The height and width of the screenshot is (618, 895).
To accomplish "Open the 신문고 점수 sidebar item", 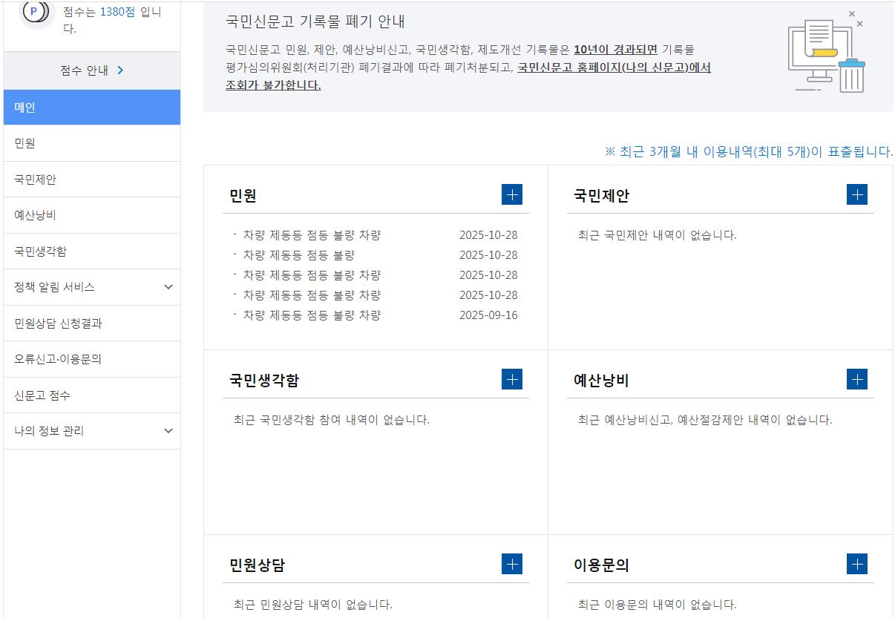I will (92, 395).
